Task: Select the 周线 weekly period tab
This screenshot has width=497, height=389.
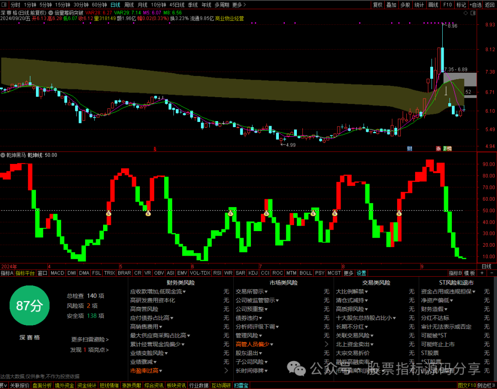Action: [x=129, y=5]
